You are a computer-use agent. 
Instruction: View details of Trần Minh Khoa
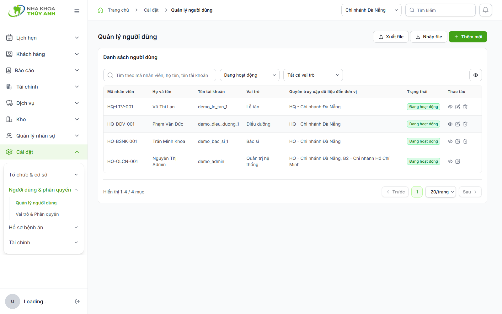tap(450, 141)
